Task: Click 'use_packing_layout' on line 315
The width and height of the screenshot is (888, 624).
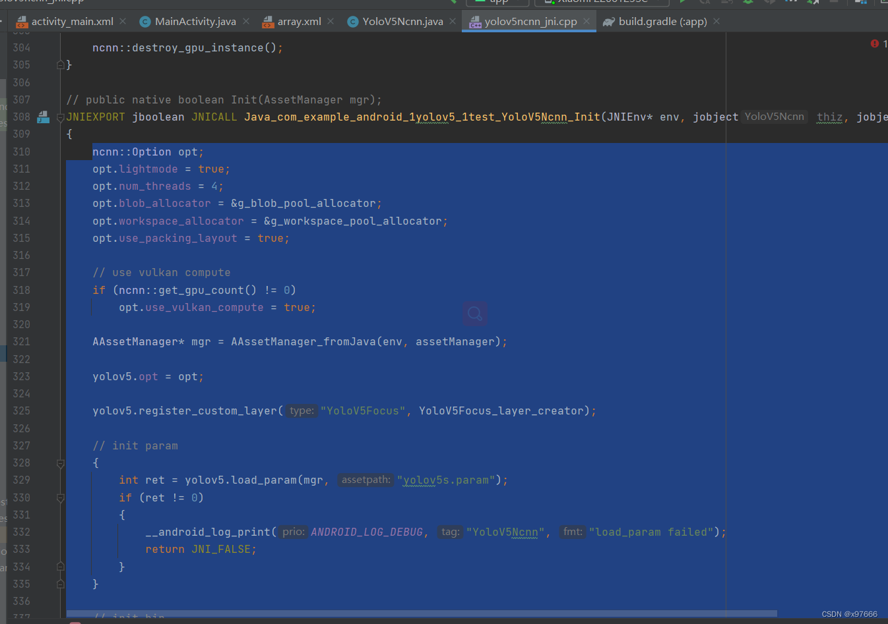Action: [178, 239]
